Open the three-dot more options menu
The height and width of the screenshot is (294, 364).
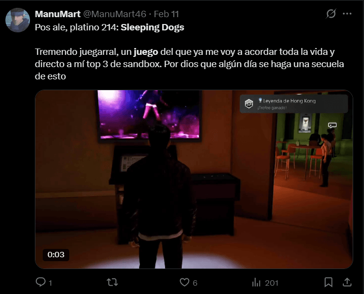point(347,14)
